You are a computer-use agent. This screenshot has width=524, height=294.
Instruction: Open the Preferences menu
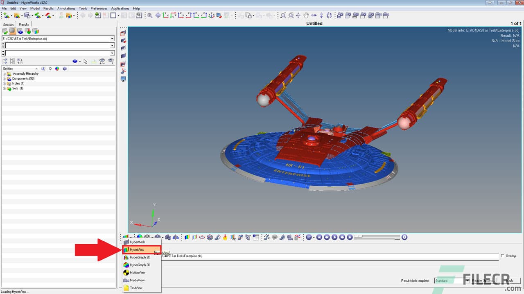99,8
